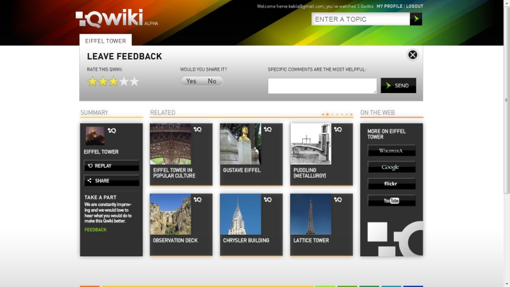Click the Chrysler Building title text
The height and width of the screenshot is (287, 510).
246,240
